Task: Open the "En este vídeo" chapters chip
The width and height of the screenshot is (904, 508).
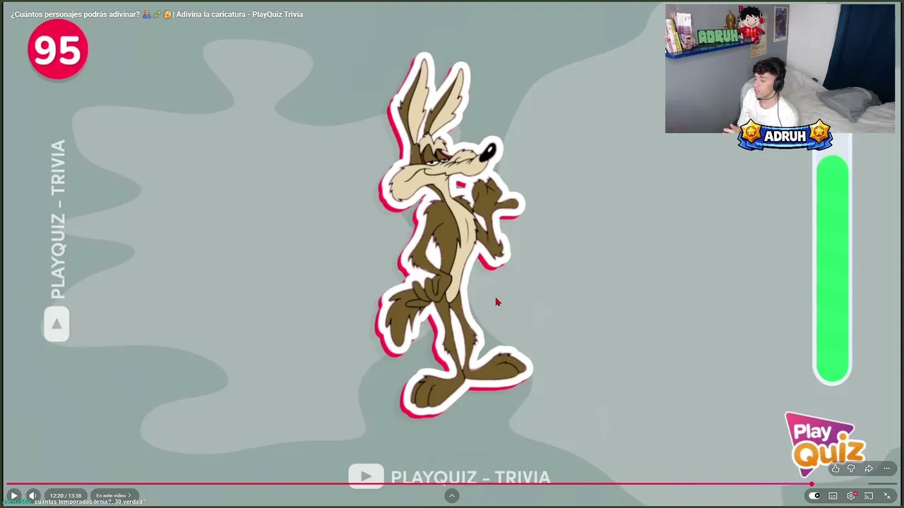Action: click(114, 495)
